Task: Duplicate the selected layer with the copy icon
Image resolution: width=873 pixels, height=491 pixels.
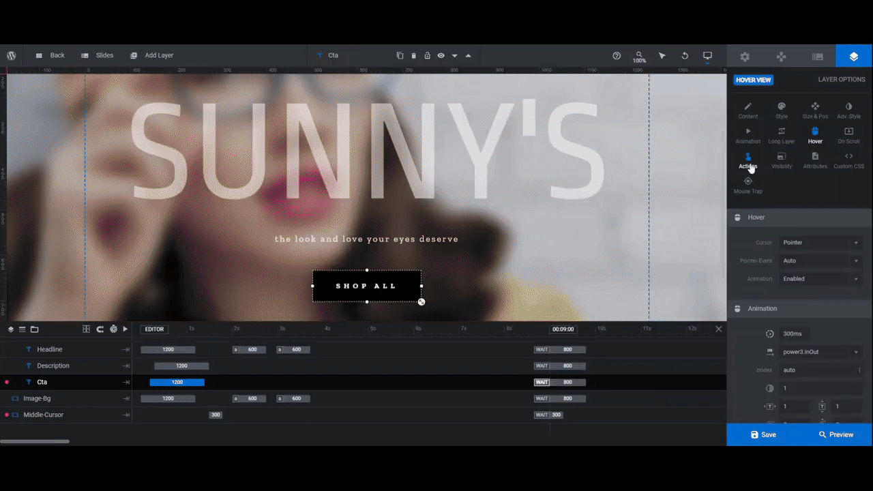Action: [400, 55]
